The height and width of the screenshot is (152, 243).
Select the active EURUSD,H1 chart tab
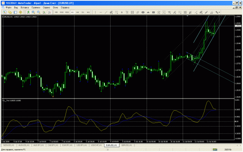pyautogui.click(x=112, y=145)
